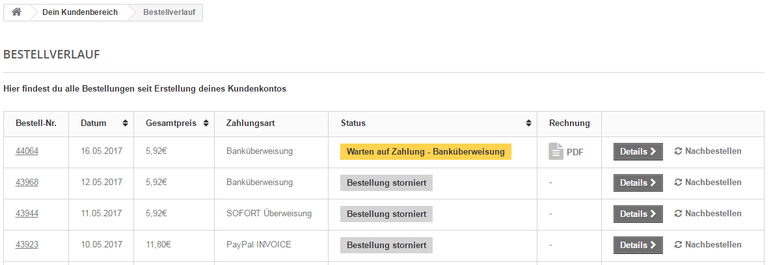Sort orders by Status column

coord(528,123)
